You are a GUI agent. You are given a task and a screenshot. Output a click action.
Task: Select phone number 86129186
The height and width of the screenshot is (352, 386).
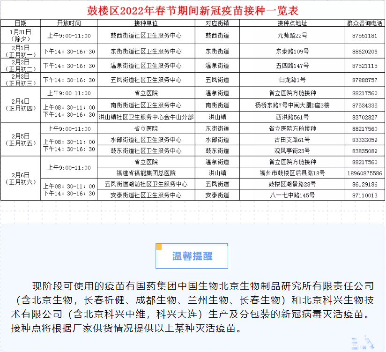click(365, 184)
